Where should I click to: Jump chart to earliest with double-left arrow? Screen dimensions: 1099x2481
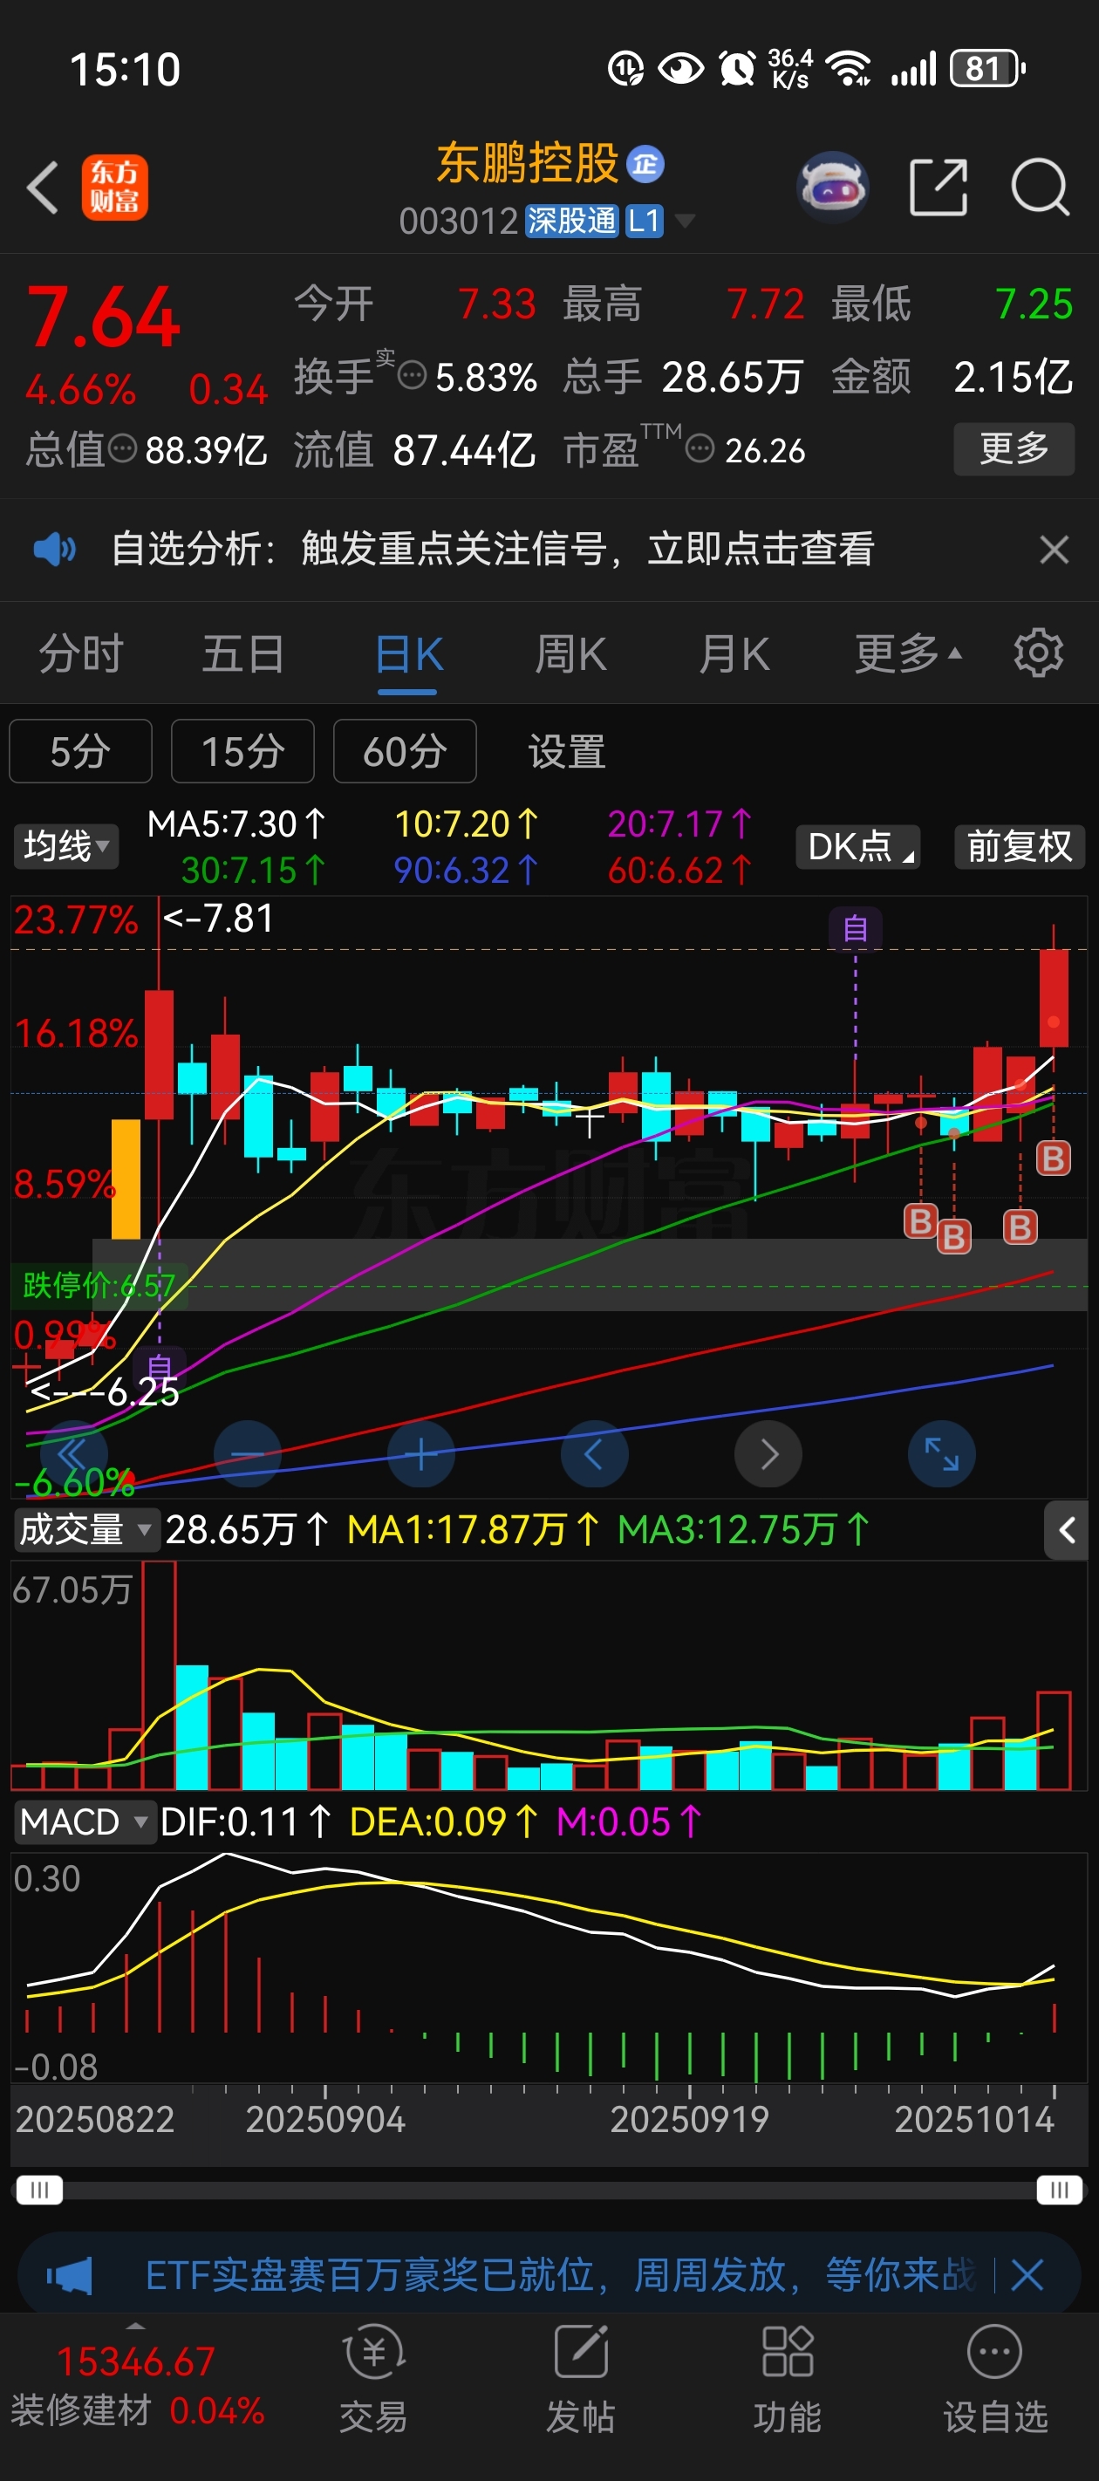[73, 1454]
